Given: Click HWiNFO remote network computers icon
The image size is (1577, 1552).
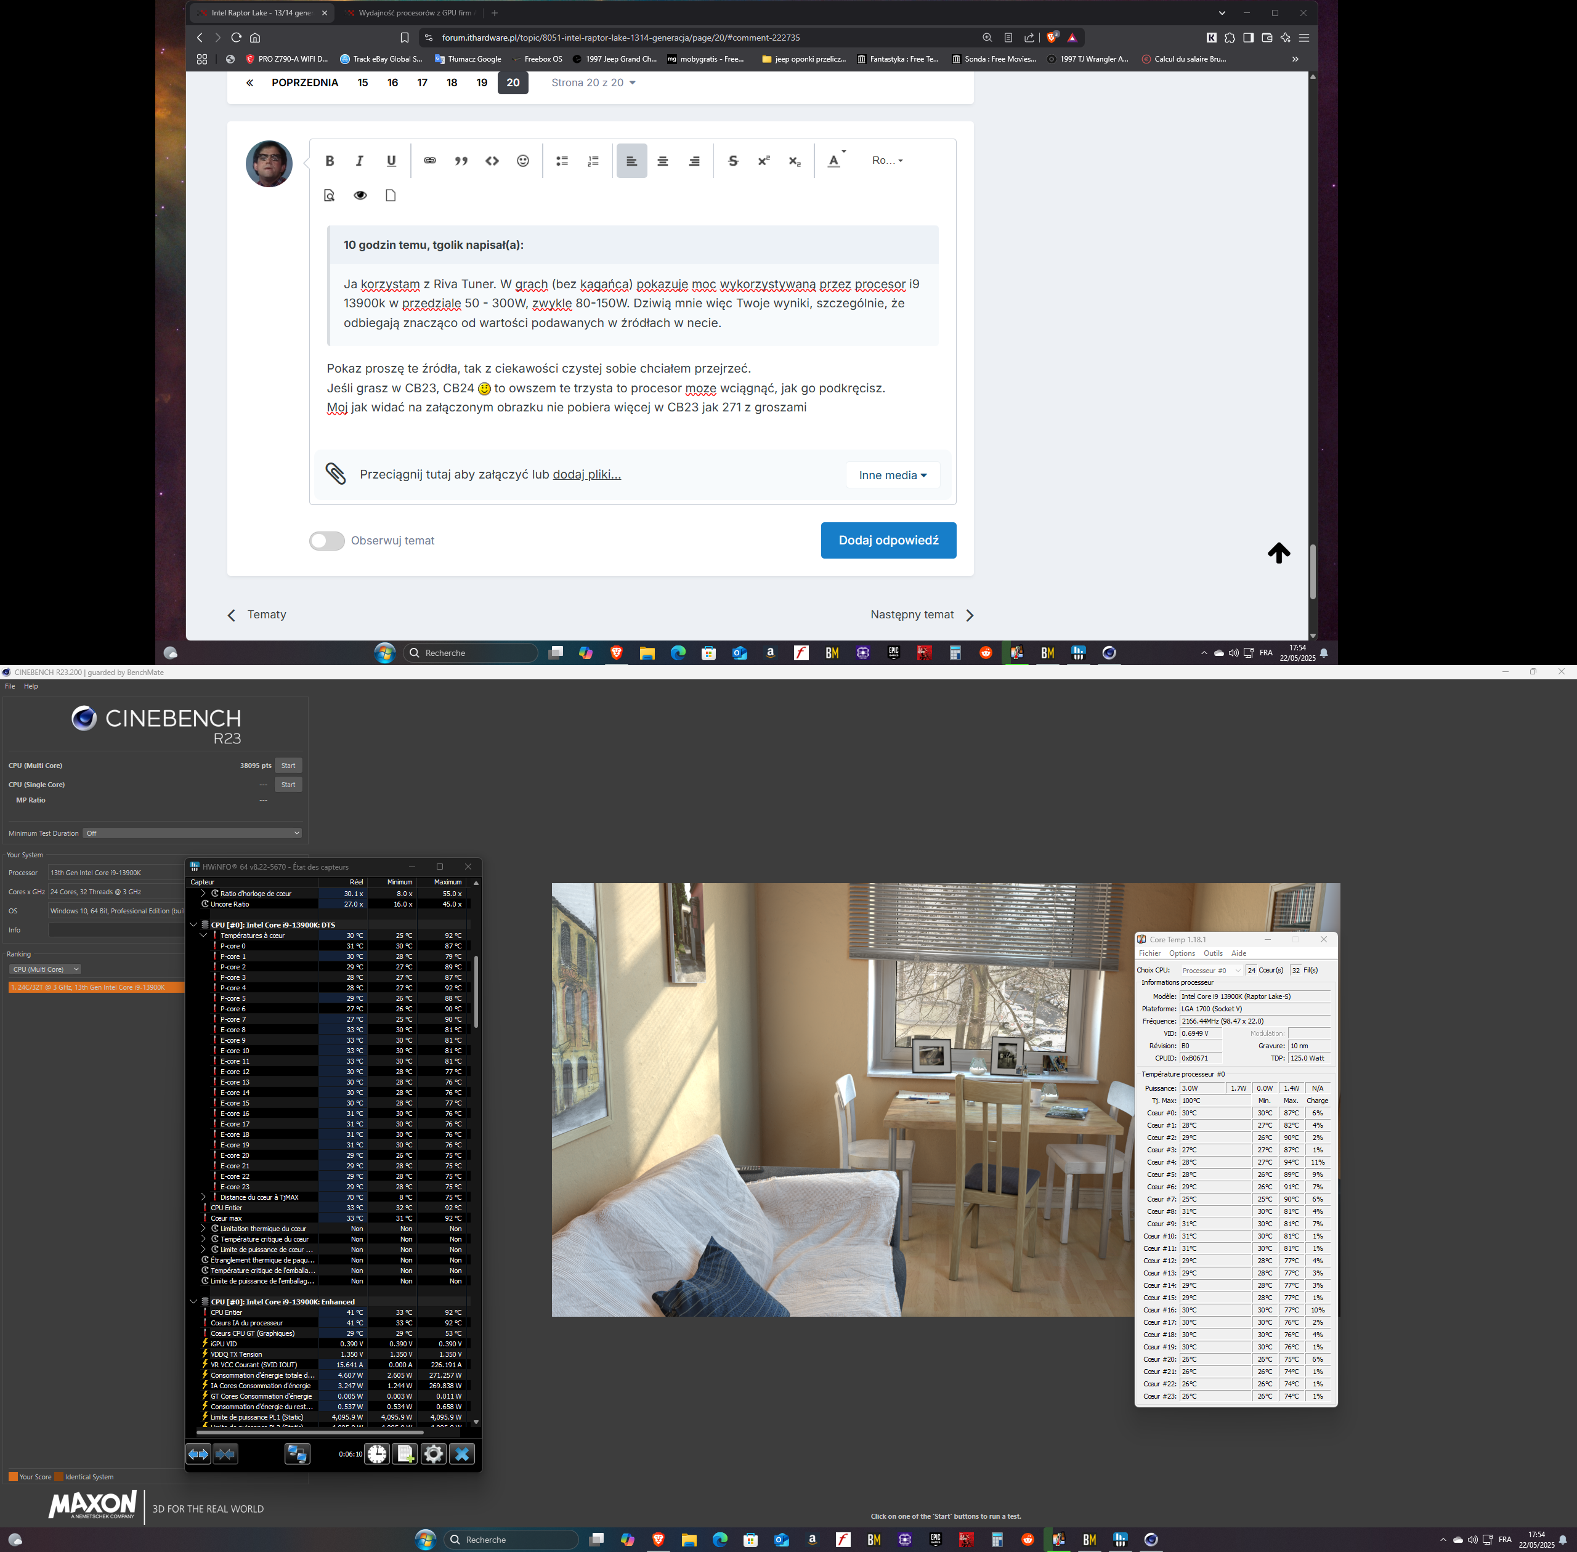Looking at the screenshot, I should coord(297,1453).
